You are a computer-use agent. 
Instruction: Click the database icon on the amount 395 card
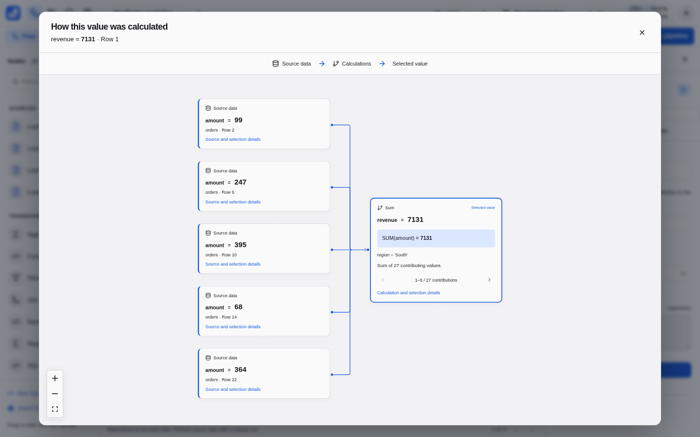(x=208, y=233)
